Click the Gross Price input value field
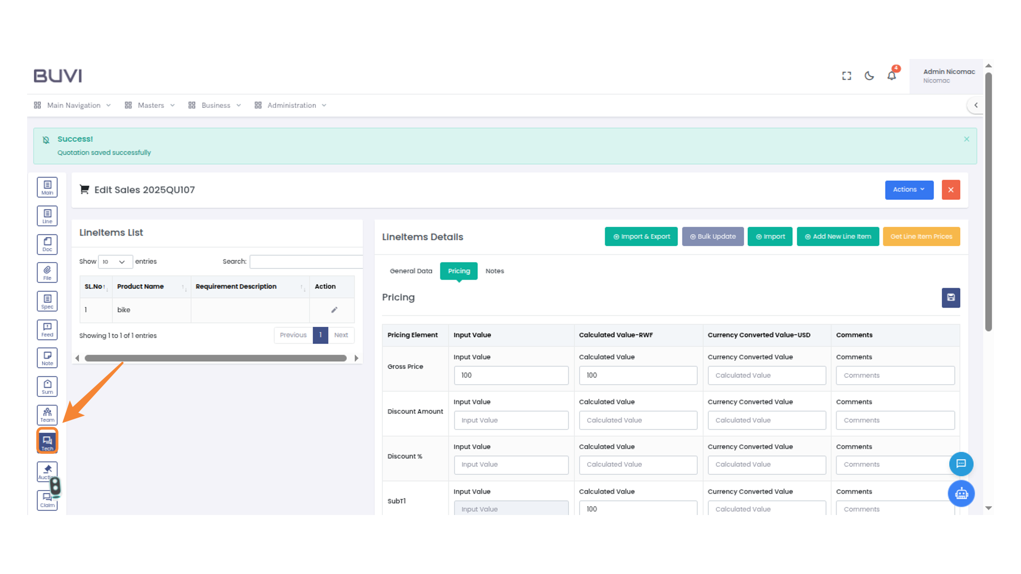 click(510, 375)
